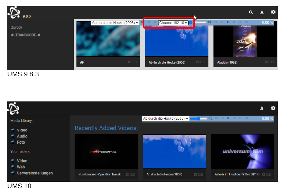Image resolution: width=285 pixels, height=195 pixels.
Task: Click the Recently Added Videos heading
Action: [x=106, y=128]
